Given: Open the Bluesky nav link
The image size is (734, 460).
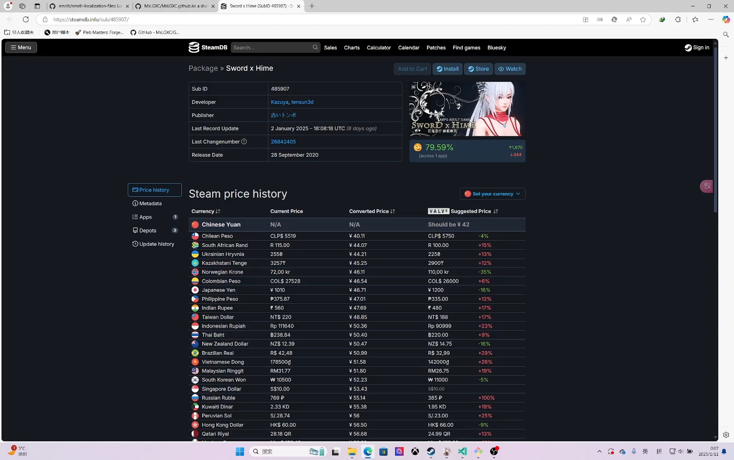Looking at the screenshot, I should [497, 48].
